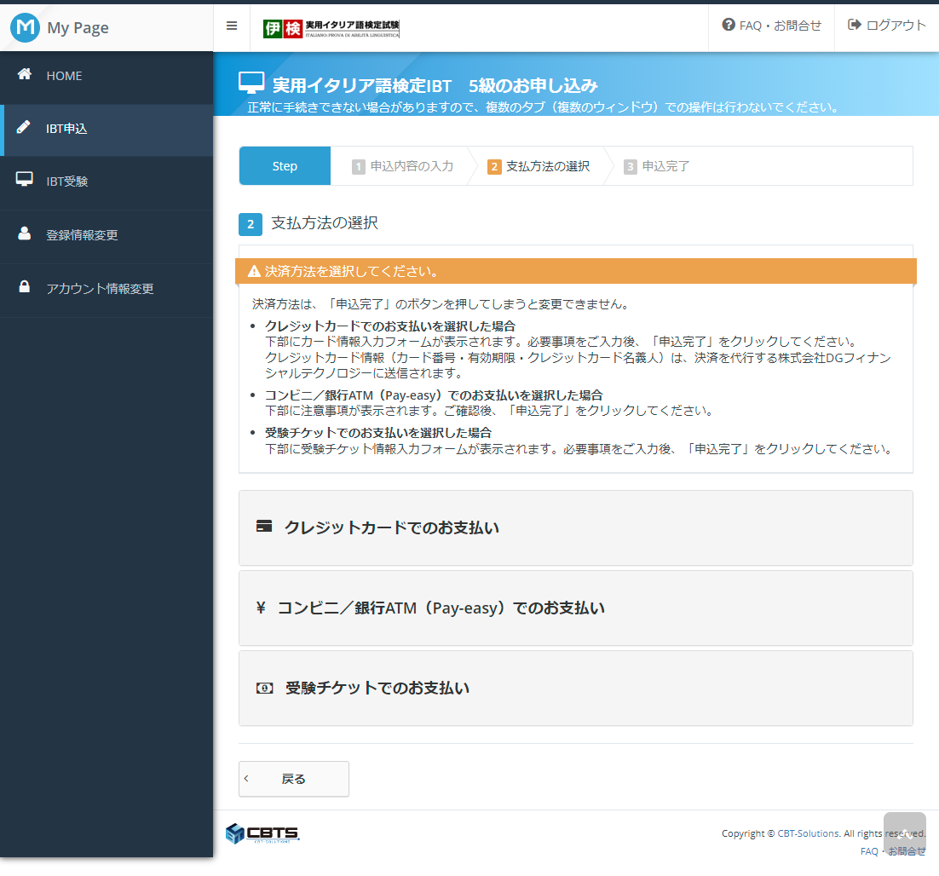The height and width of the screenshot is (876, 939).
Task: Click the 支払方法の選択 section heading
Action: pos(325,223)
